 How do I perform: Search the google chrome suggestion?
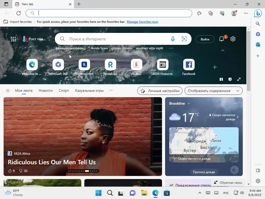[122, 48]
